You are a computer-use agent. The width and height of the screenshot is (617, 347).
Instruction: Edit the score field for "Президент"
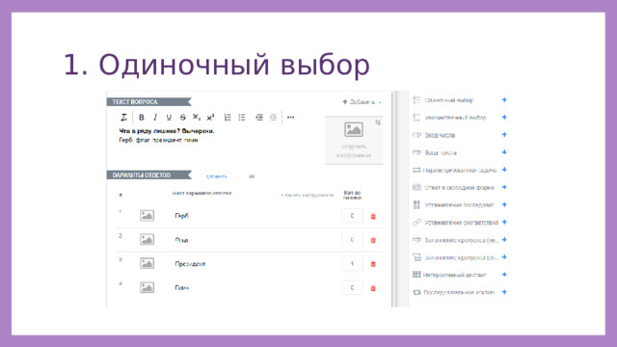coord(352,263)
